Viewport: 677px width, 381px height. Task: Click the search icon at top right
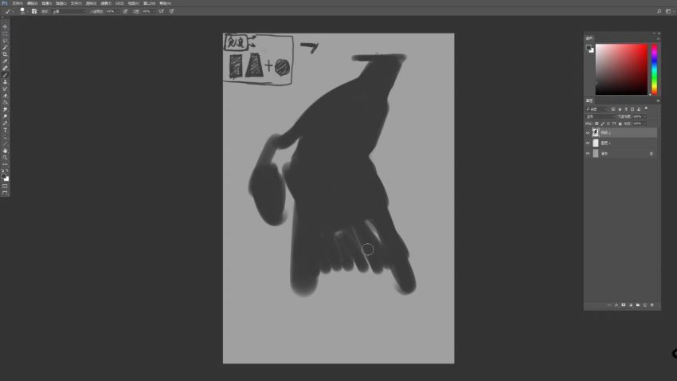point(659,11)
